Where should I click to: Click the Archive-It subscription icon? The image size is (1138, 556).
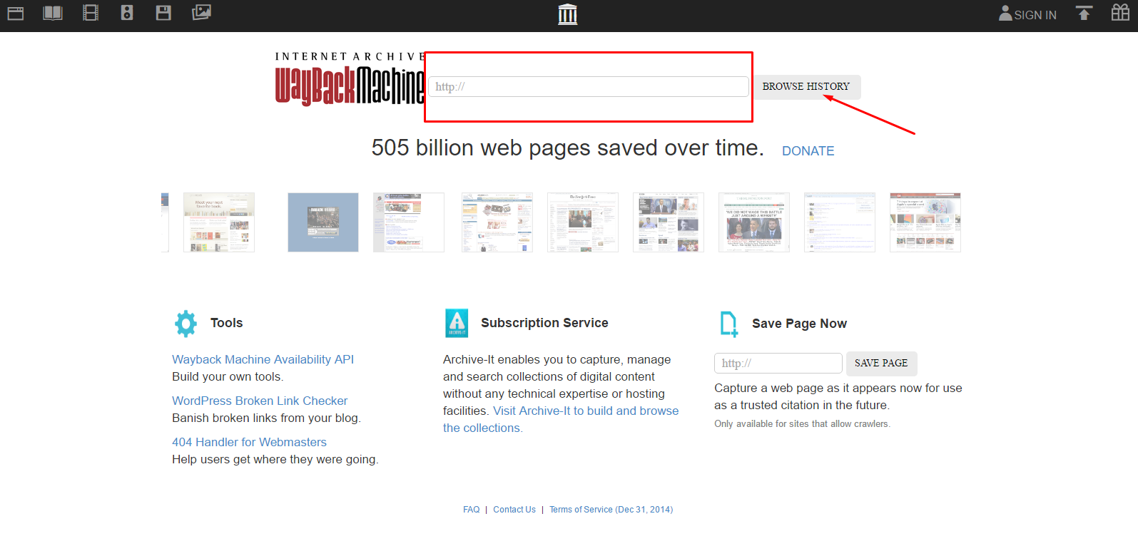tap(457, 323)
